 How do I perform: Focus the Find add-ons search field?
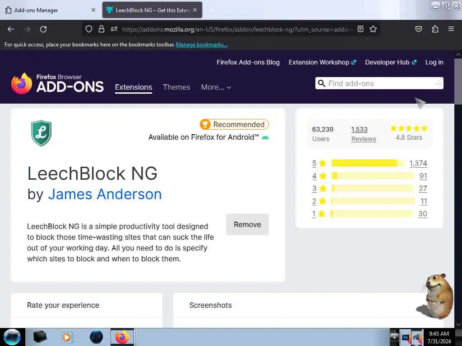tap(379, 83)
